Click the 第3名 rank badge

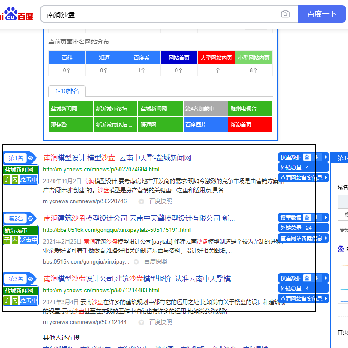click(16, 279)
